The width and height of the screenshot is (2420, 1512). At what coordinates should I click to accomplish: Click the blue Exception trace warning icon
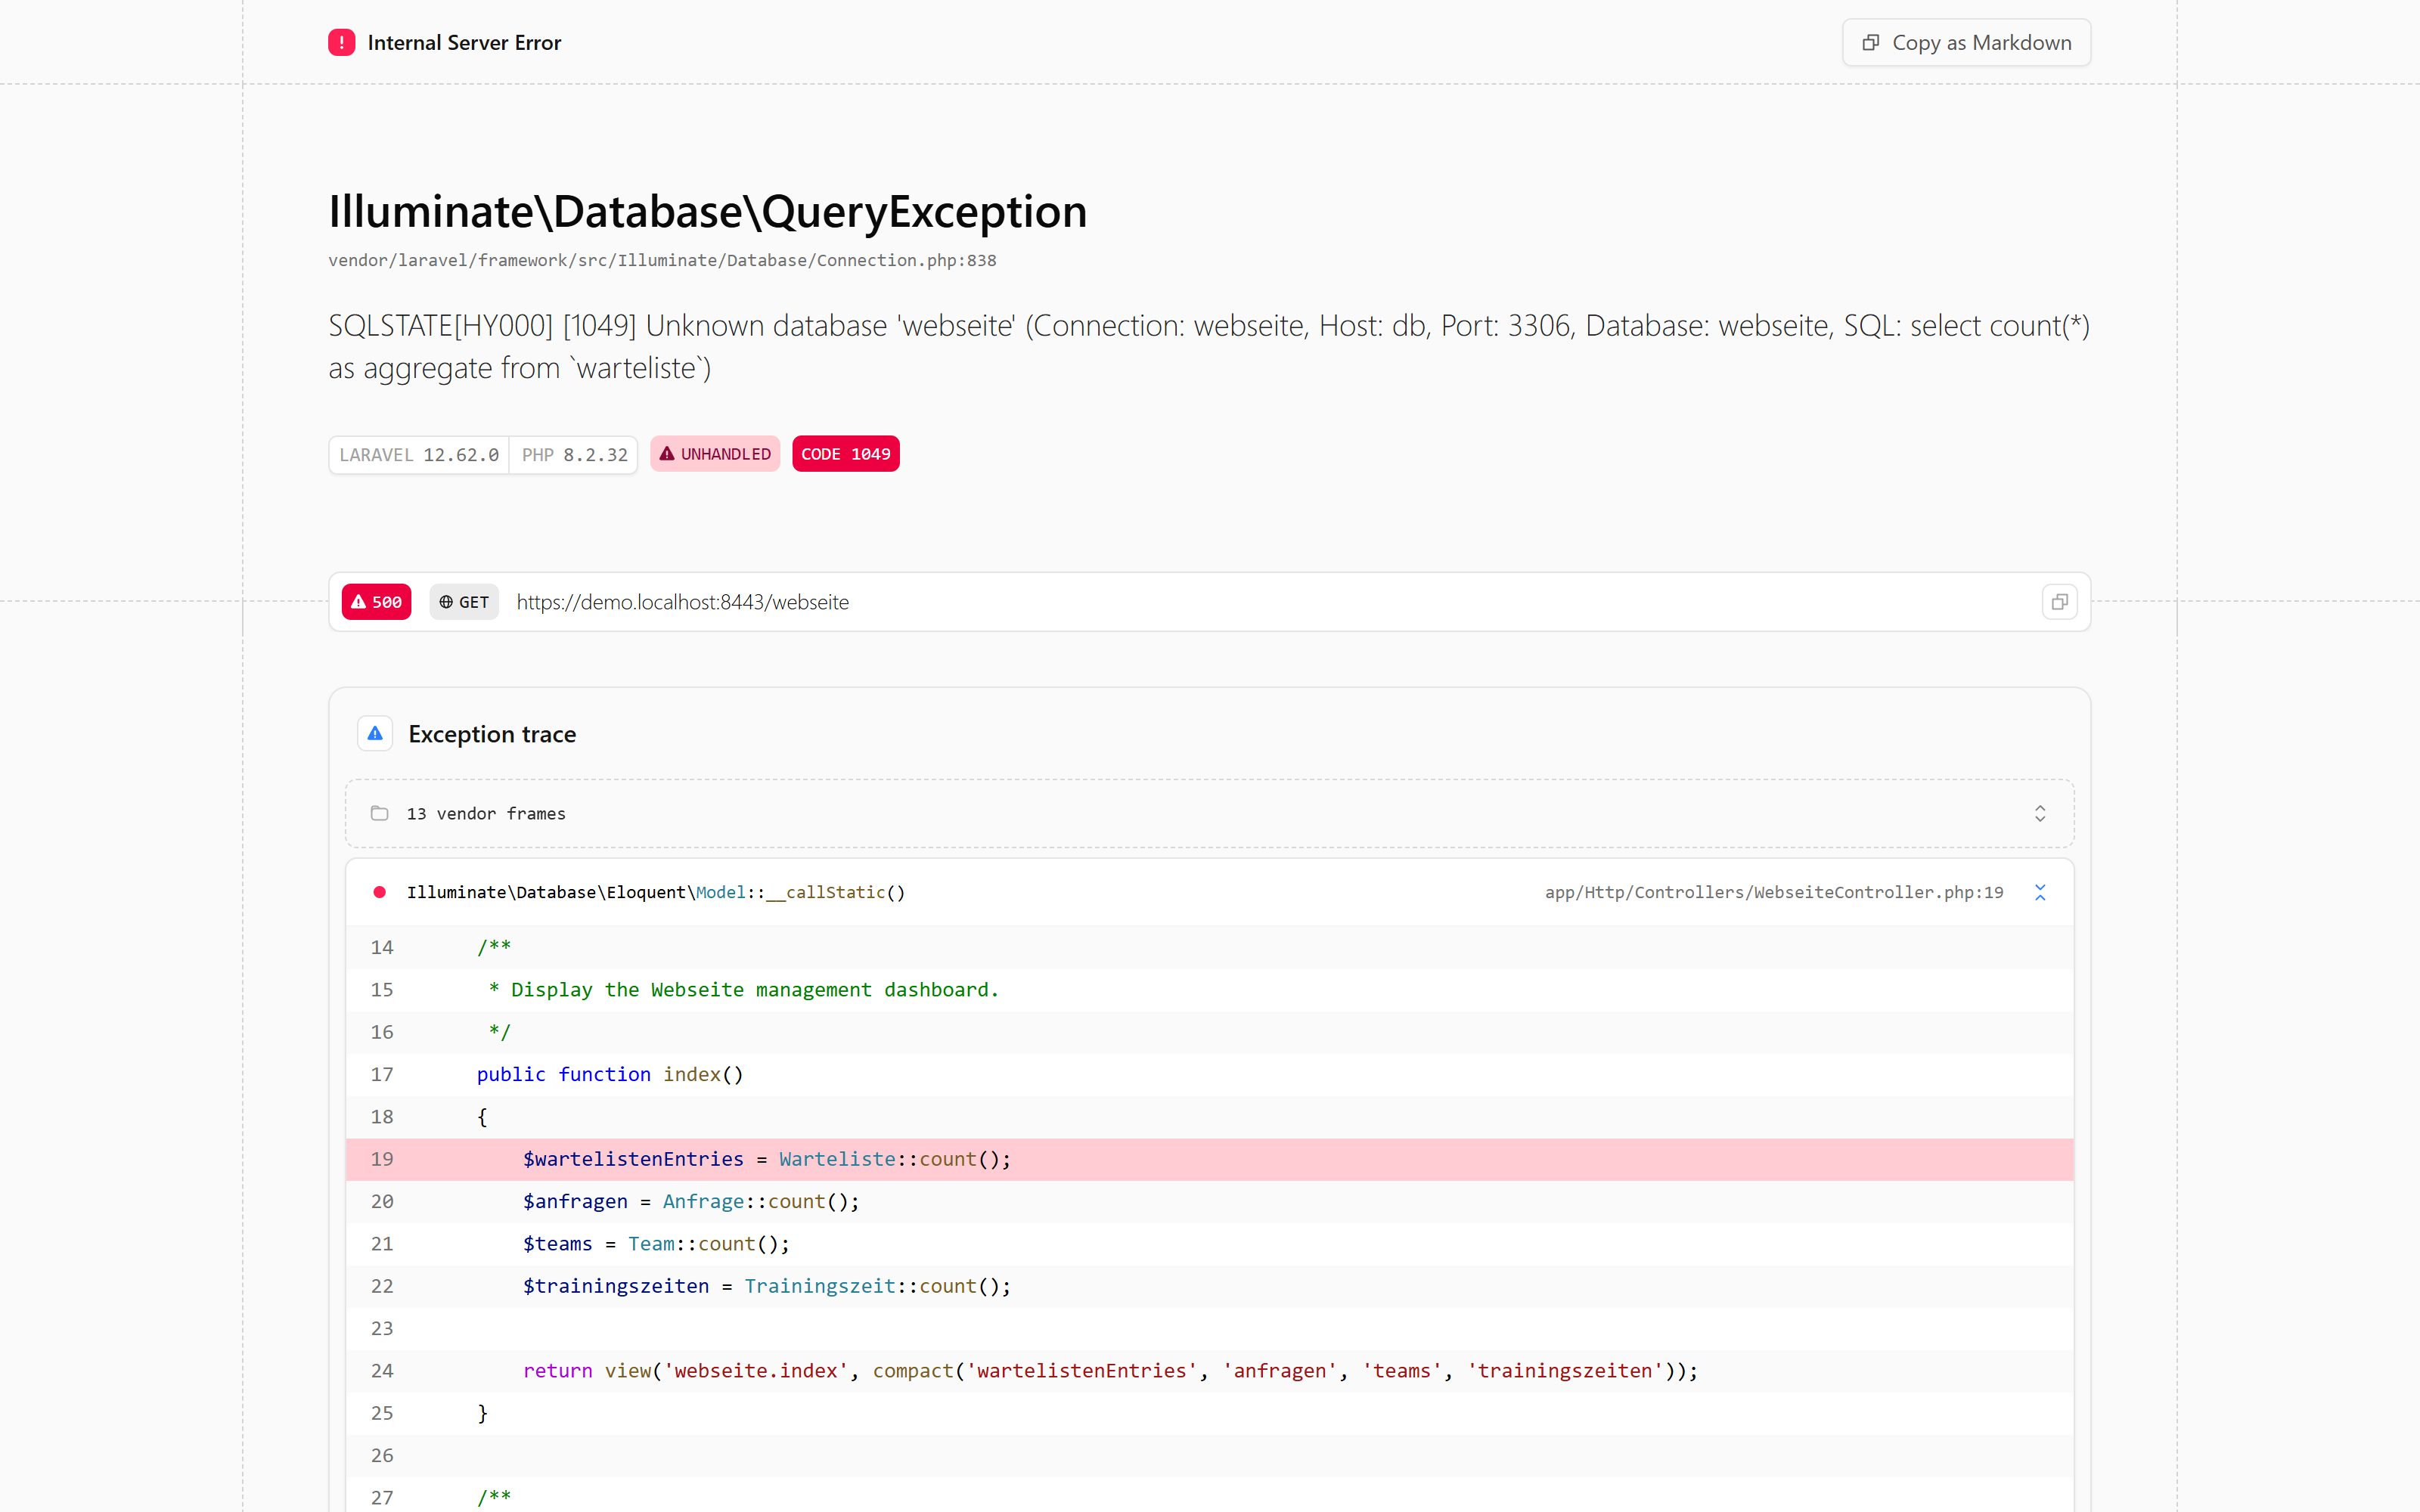[375, 734]
